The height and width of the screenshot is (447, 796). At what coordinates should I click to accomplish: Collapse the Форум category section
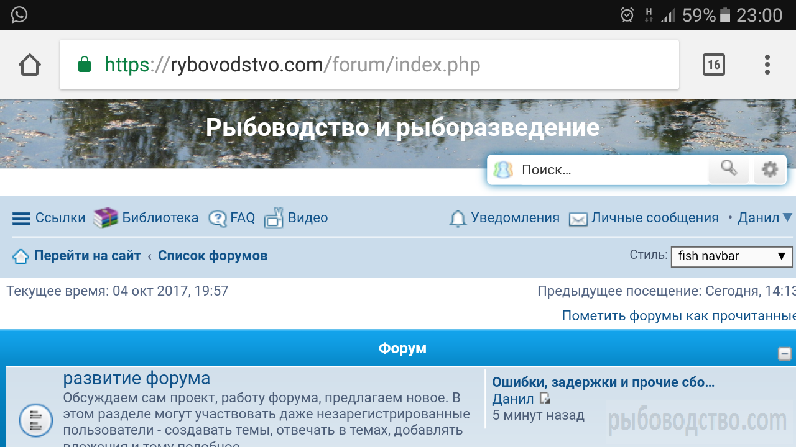(x=785, y=354)
